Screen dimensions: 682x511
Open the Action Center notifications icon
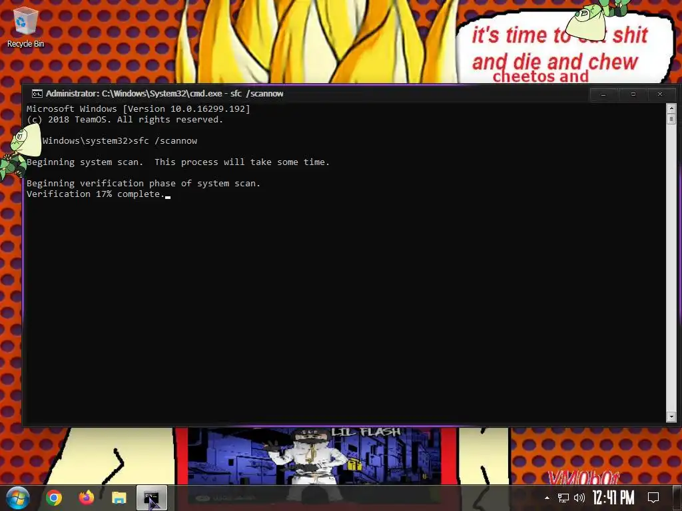tap(653, 498)
